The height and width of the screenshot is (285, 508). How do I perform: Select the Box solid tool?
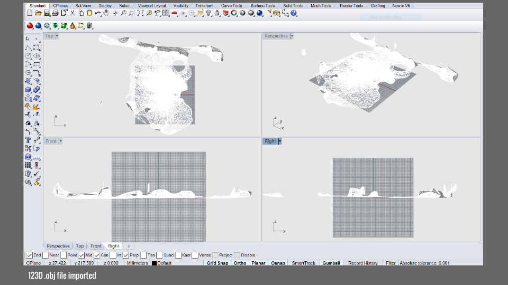click(x=29, y=90)
